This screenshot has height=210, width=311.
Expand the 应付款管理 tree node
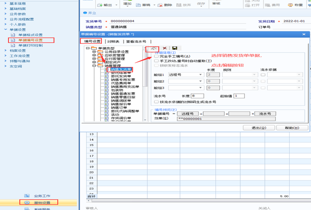(94, 59)
